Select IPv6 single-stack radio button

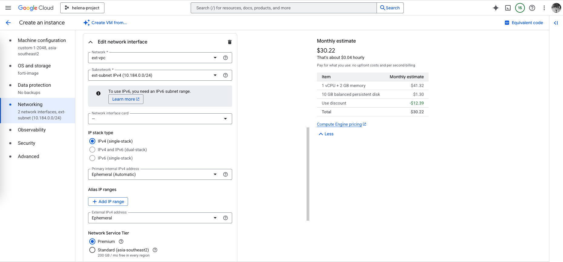[x=92, y=158]
